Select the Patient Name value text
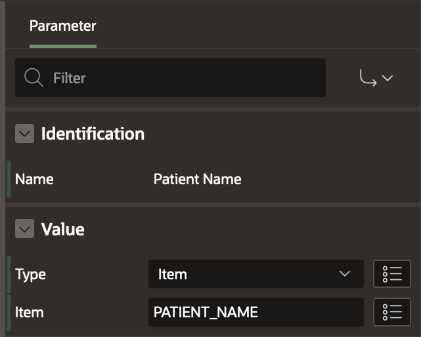 (x=197, y=179)
